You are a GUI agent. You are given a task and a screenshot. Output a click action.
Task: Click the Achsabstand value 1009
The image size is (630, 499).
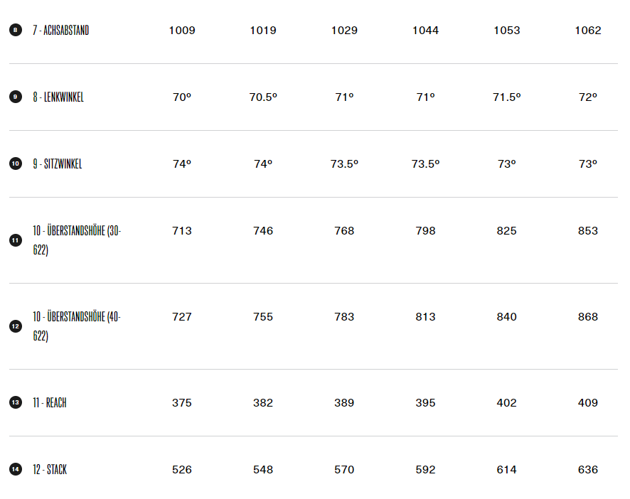coord(182,31)
